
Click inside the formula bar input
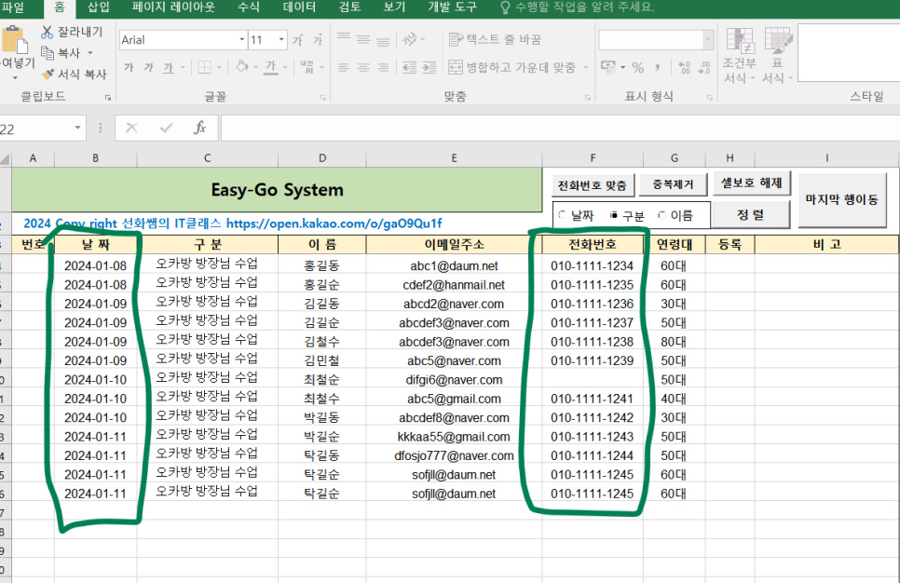(x=560, y=128)
